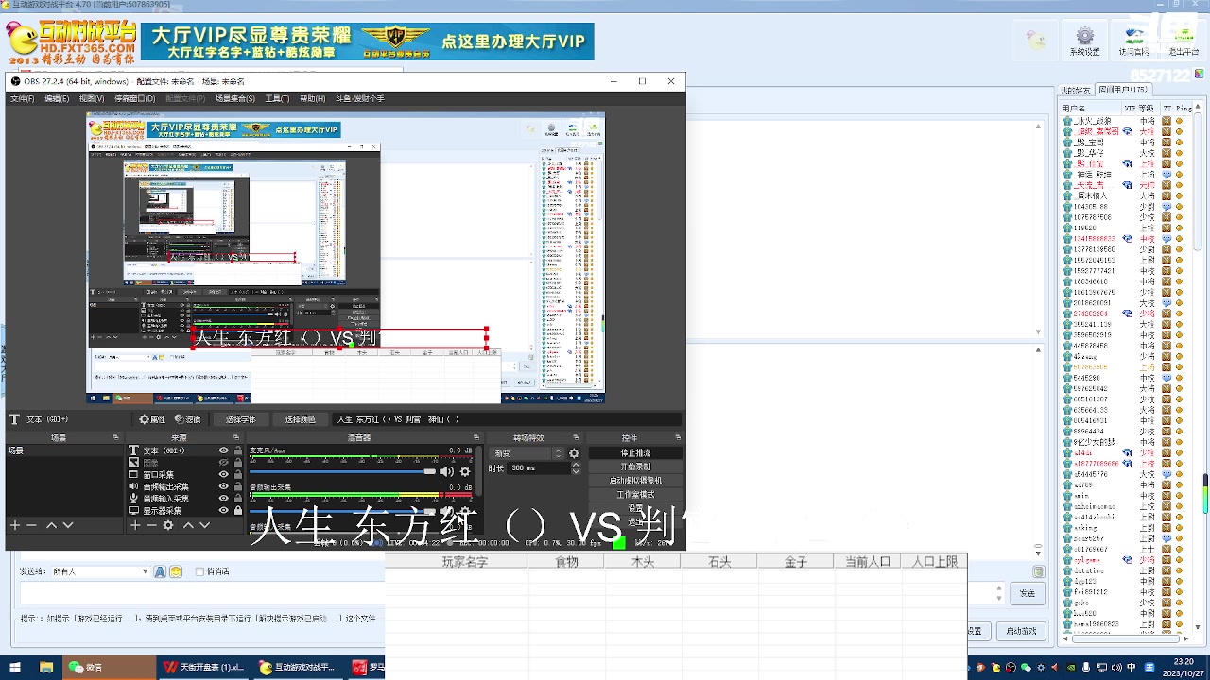Toggle visibility of 窗口采集 source

(x=224, y=475)
